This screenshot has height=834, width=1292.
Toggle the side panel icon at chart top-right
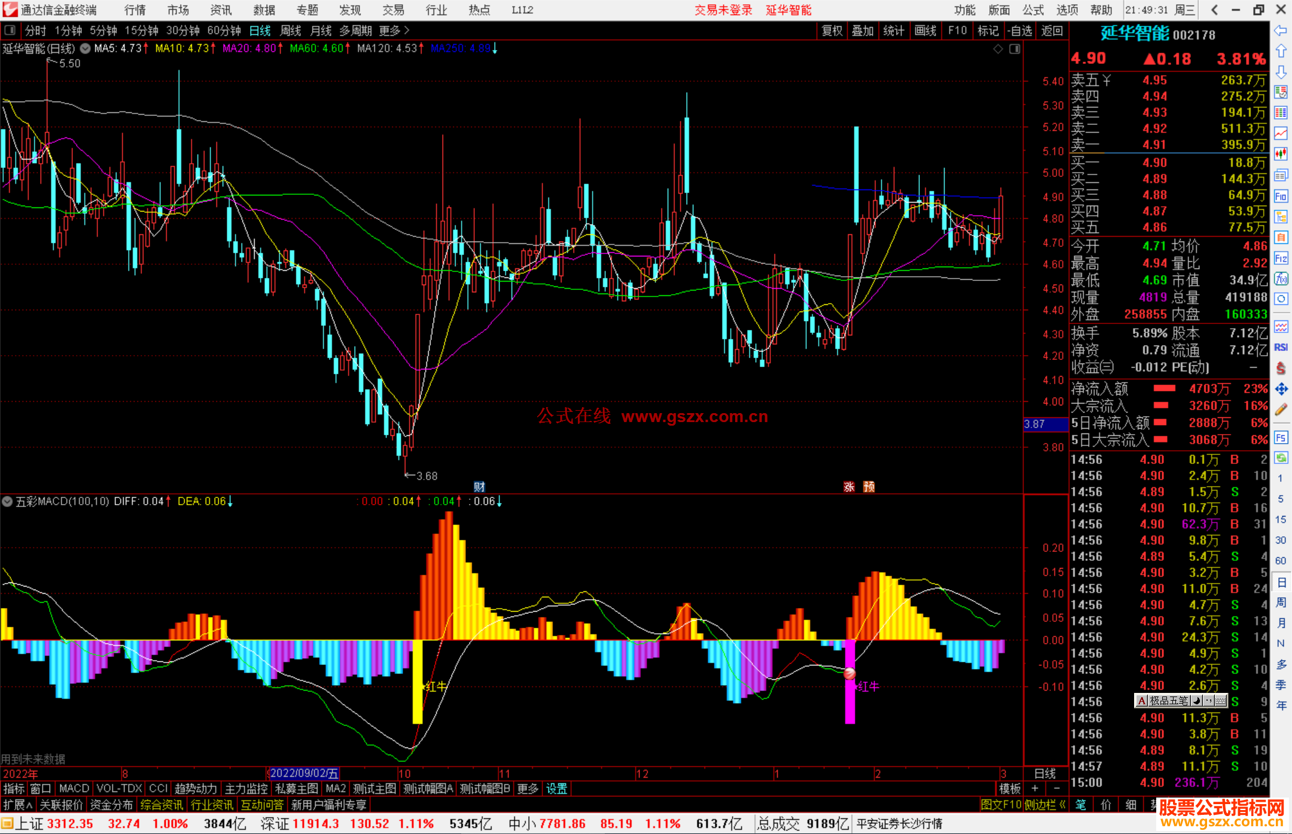[1014, 49]
